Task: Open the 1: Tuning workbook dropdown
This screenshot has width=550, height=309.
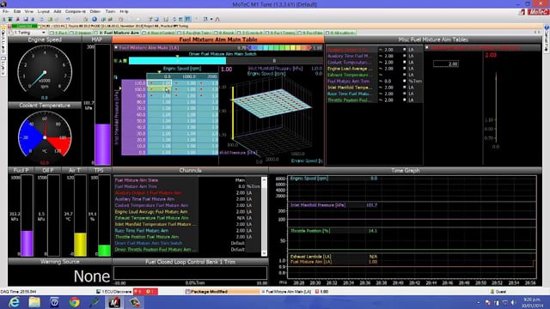Action: pos(44,33)
